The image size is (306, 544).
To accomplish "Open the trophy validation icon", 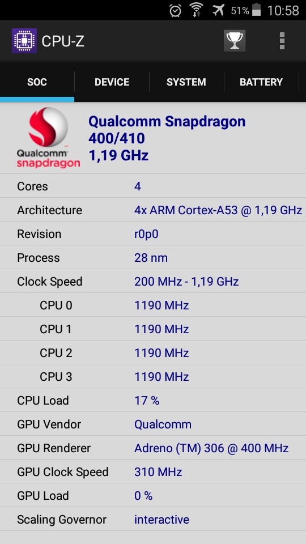I will pos(235,41).
